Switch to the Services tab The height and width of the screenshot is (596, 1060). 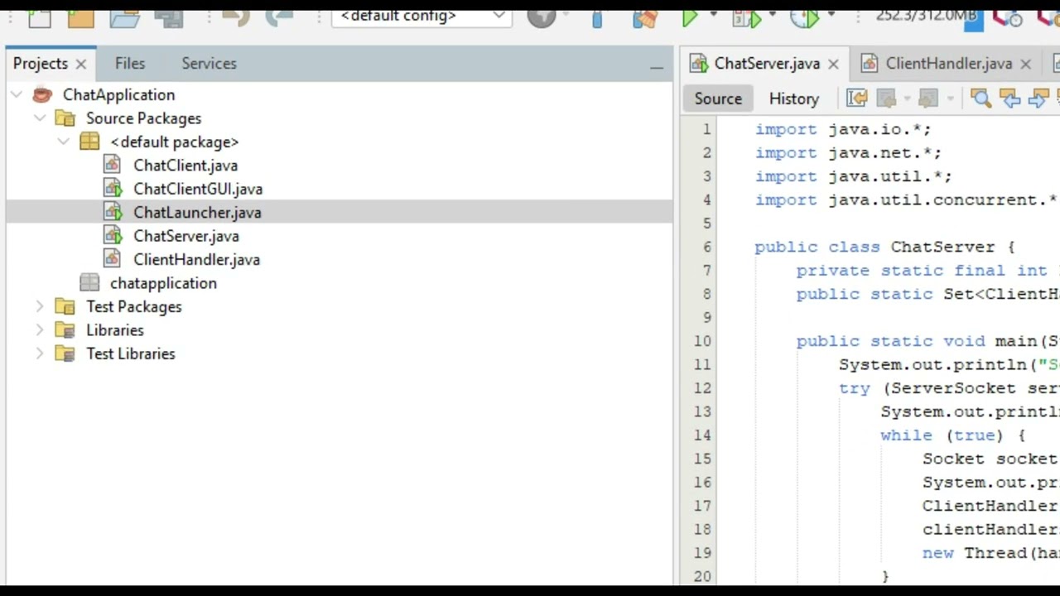pyautogui.click(x=209, y=64)
